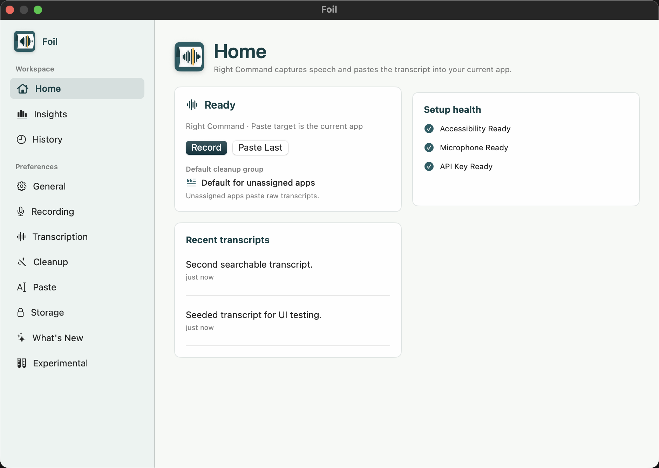This screenshot has height=468, width=659.
Task: Click the What's New sparkle icon
Action: [21, 338]
